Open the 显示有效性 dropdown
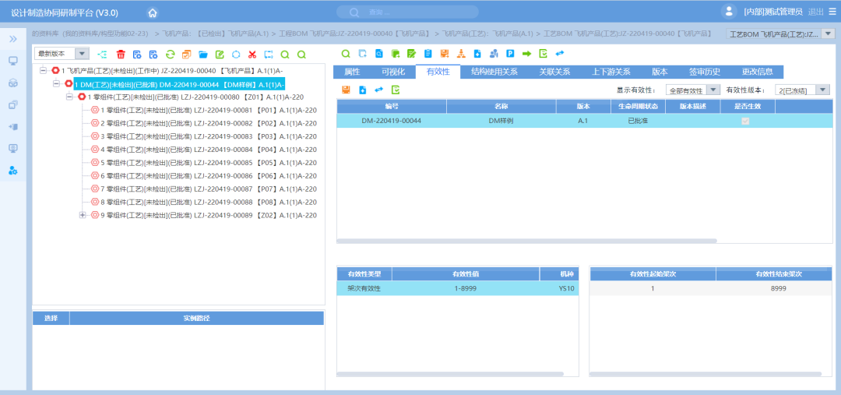This screenshot has width=841, height=395. tap(713, 90)
